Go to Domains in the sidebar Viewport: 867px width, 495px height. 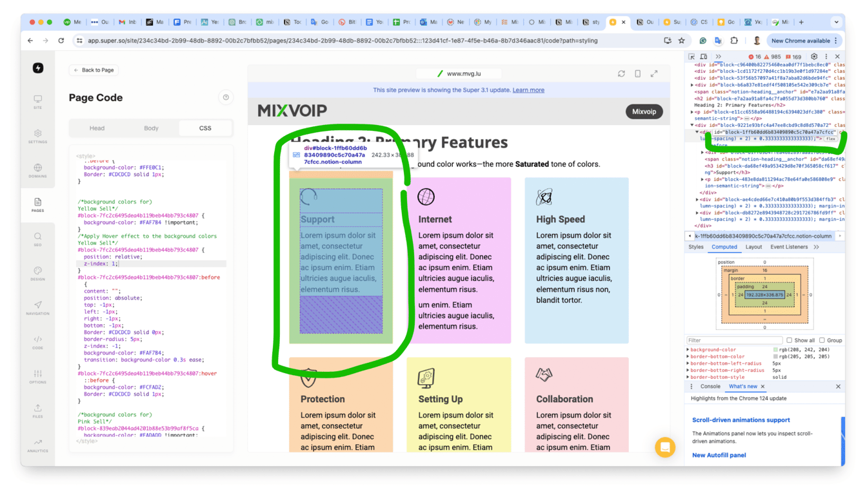click(38, 171)
